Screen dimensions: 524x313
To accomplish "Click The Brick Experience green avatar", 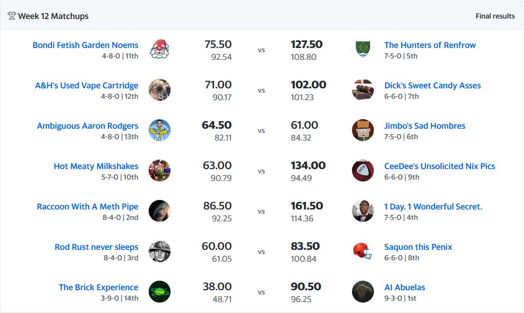I will tap(159, 292).
